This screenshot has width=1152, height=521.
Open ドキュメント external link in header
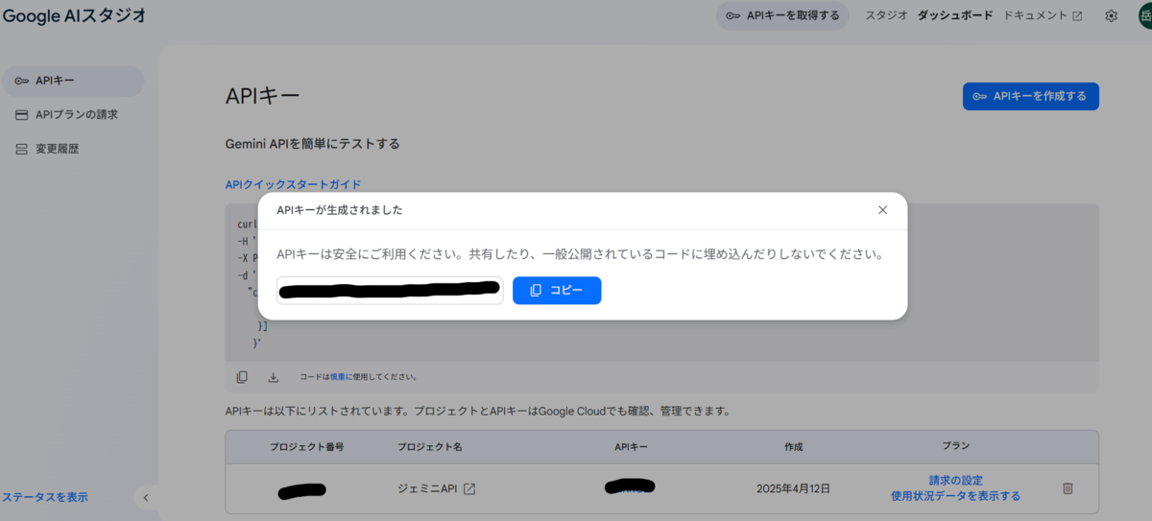pyautogui.click(x=1043, y=15)
